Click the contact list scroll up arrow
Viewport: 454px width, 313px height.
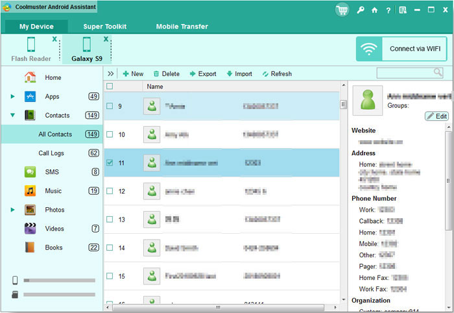(x=343, y=85)
